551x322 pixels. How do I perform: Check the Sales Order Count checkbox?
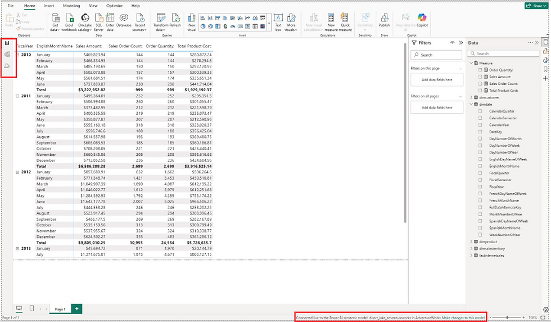point(480,84)
